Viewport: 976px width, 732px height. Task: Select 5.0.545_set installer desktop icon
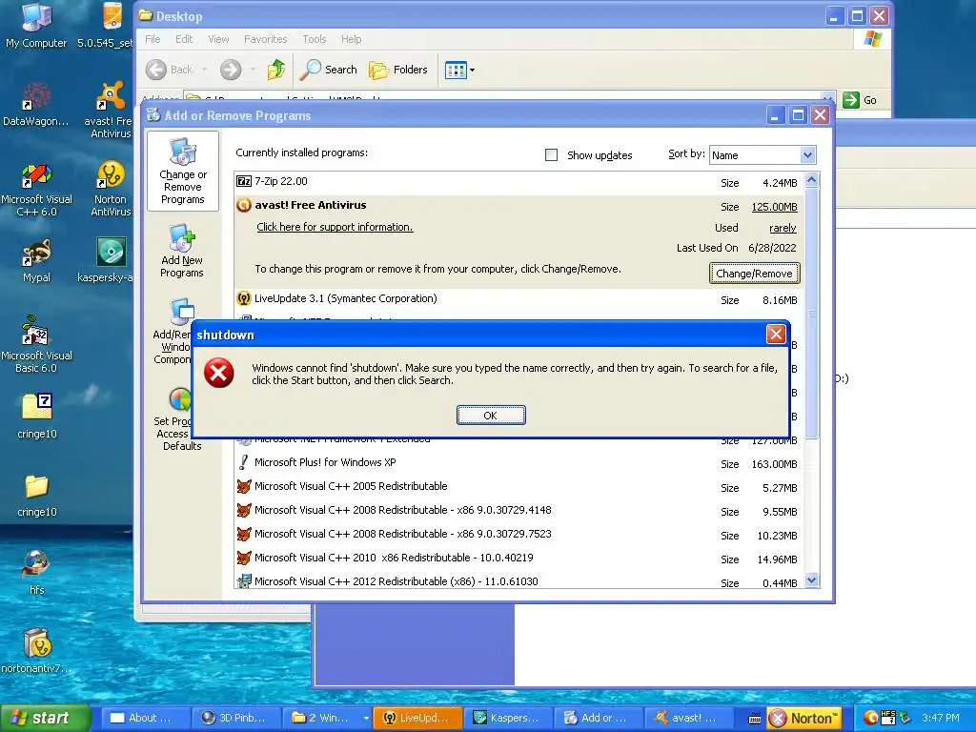pos(110,26)
